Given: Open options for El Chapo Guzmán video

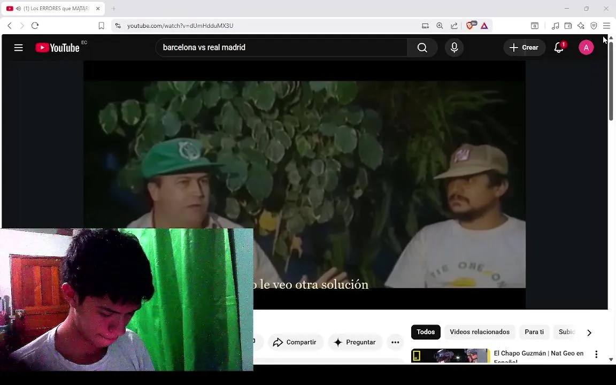Looking at the screenshot, I should tap(596, 355).
